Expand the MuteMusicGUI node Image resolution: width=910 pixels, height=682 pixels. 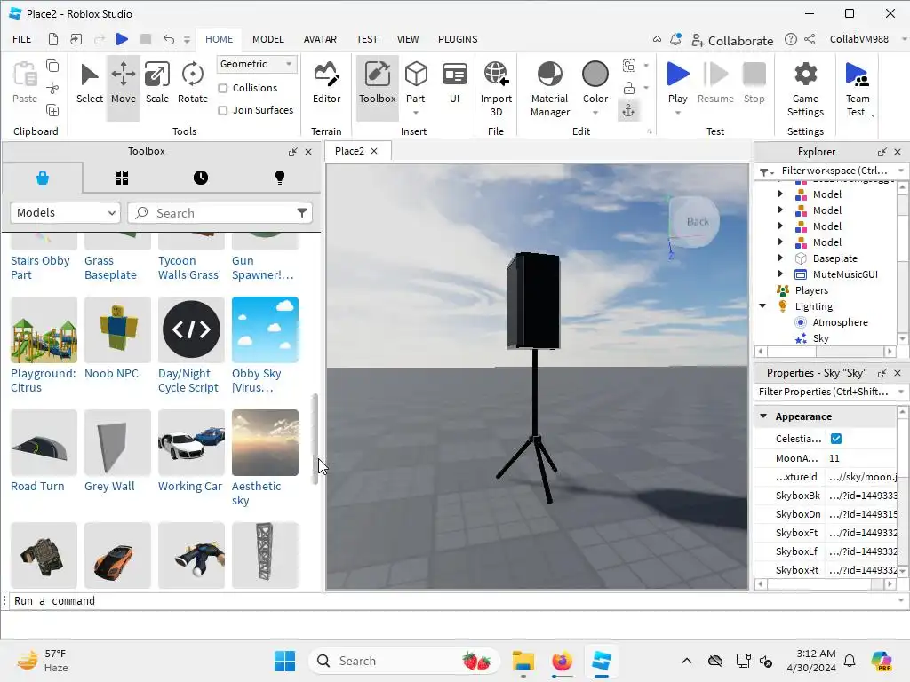780,274
